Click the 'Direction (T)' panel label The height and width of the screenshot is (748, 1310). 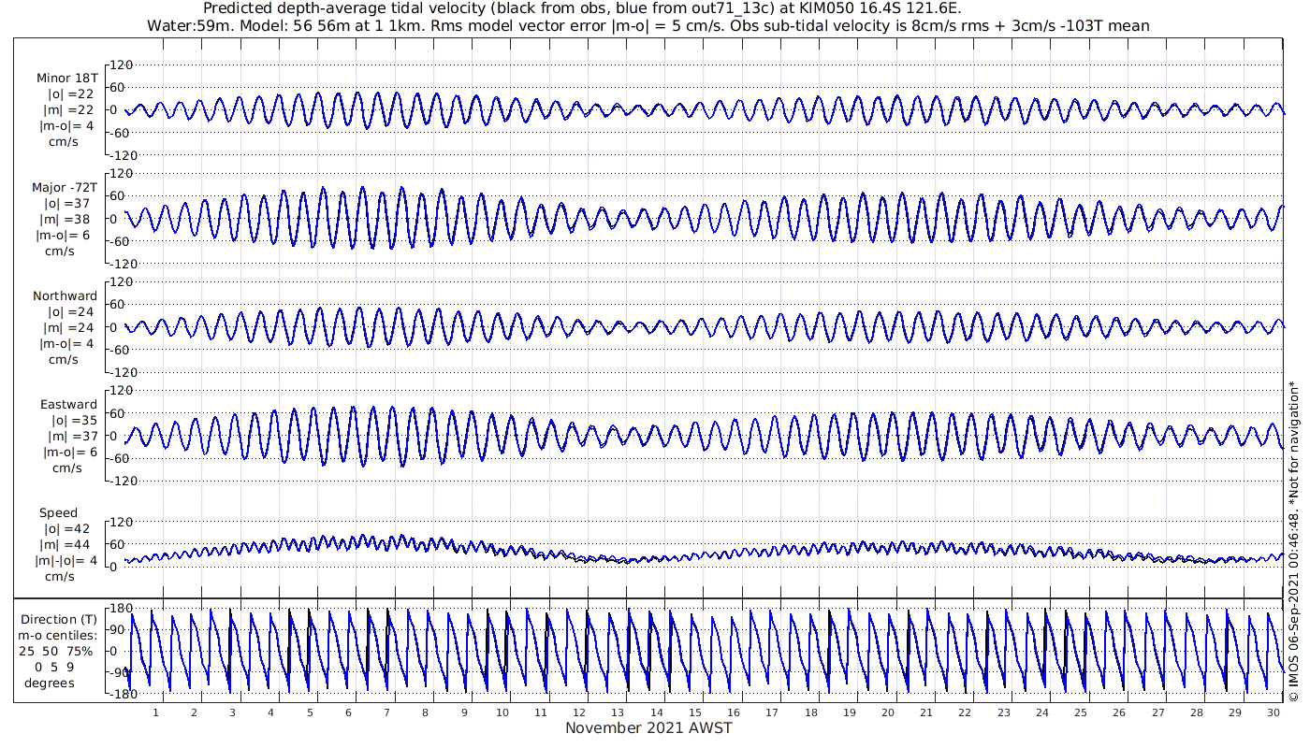pyautogui.click(x=59, y=619)
